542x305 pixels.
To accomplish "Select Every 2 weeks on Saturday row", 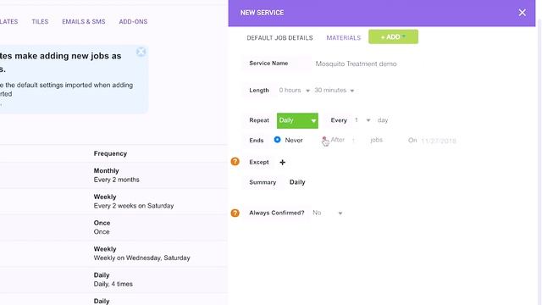I will click(113, 202).
